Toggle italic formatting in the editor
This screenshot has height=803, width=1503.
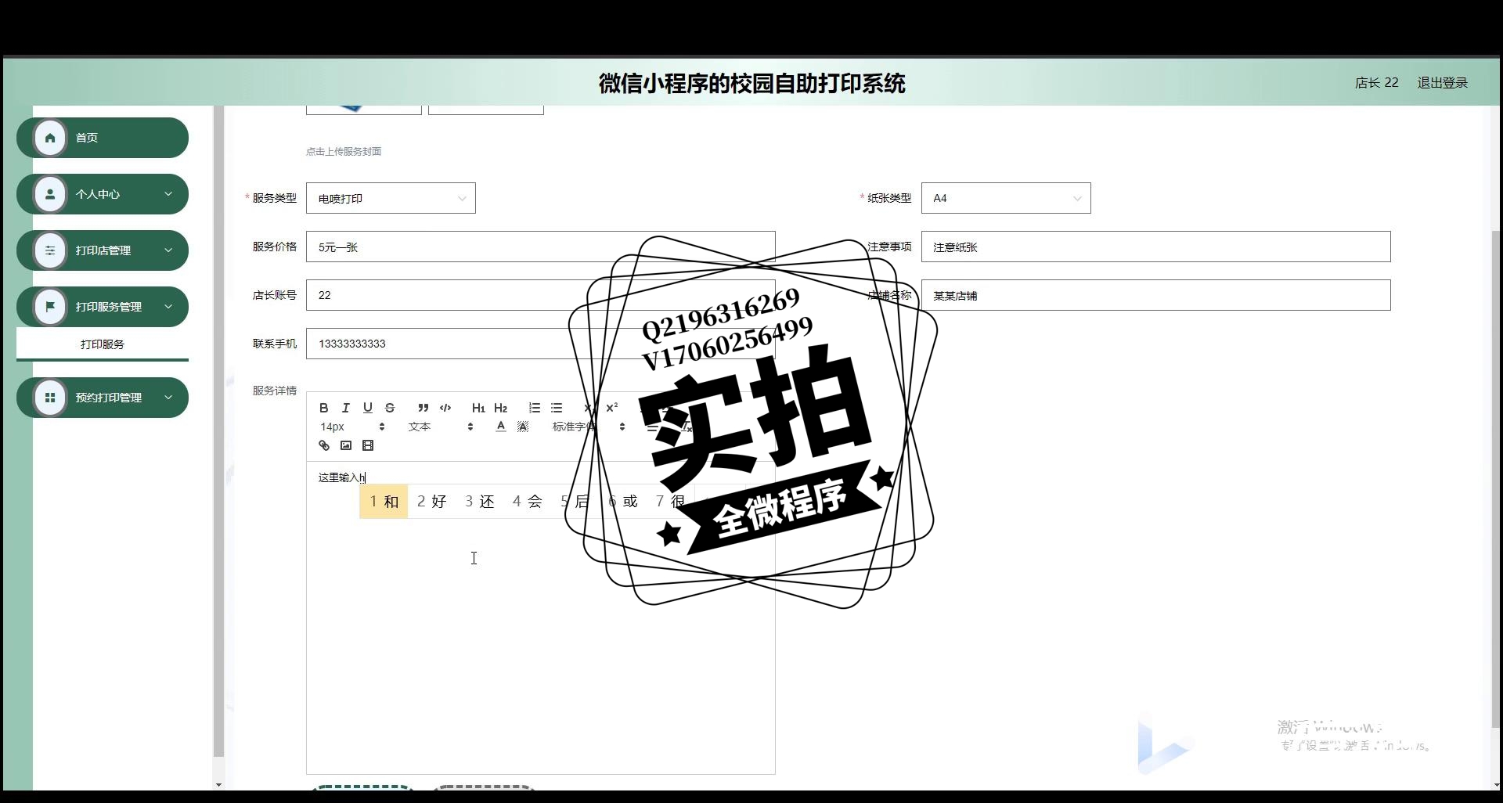345,408
